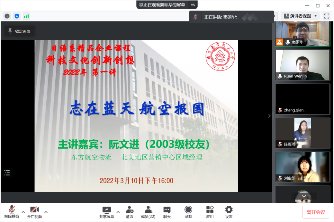Open the Apps (应用) icon

tap(210, 212)
